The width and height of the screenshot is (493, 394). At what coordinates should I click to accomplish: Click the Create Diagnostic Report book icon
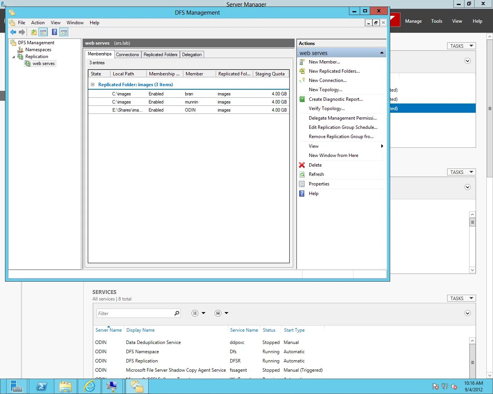(x=302, y=99)
